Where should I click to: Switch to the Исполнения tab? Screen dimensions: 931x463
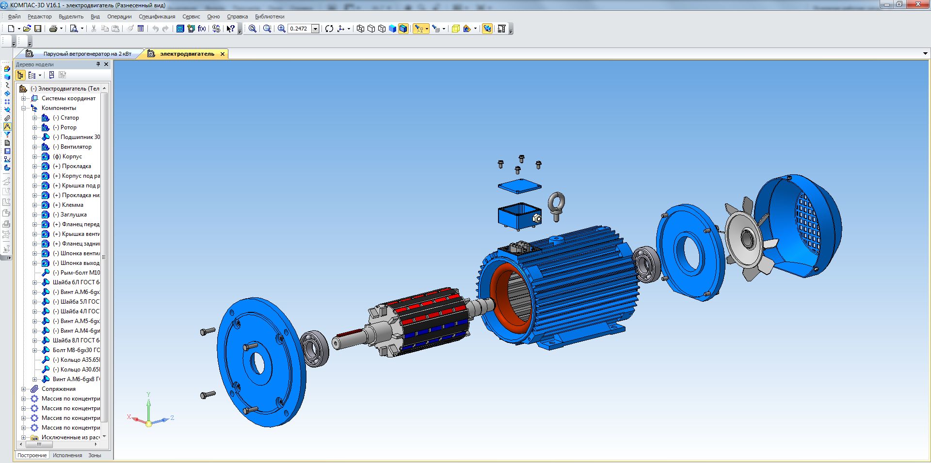(x=67, y=455)
